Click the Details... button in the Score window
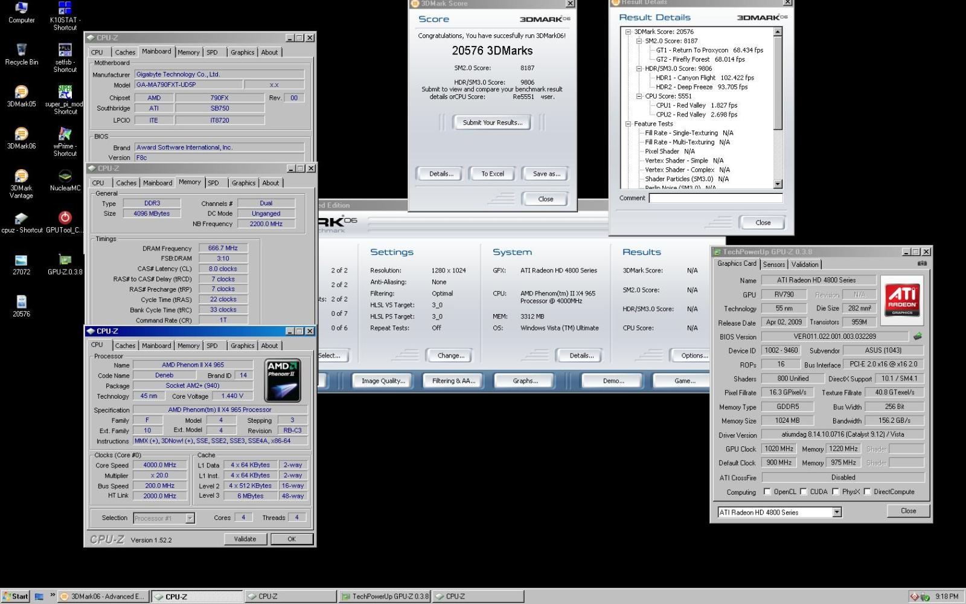This screenshot has height=604, width=966. 441,174
